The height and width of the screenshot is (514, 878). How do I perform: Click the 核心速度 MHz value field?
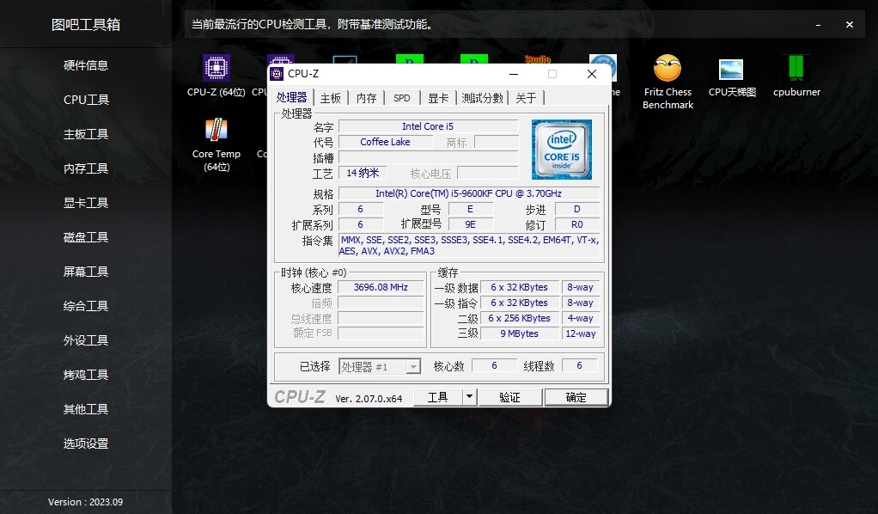click(381, 287)
